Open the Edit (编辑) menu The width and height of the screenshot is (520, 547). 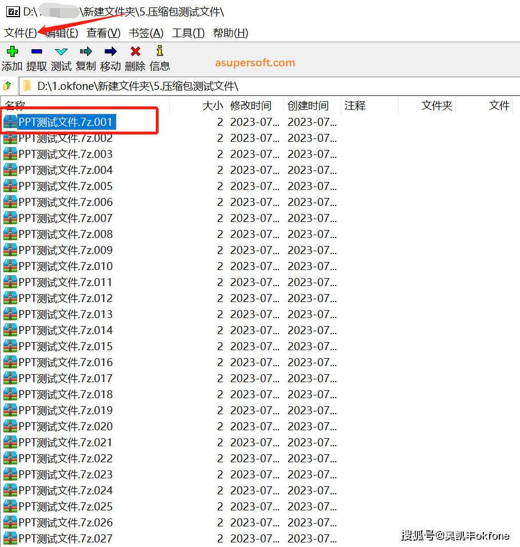tap(62, 33)
